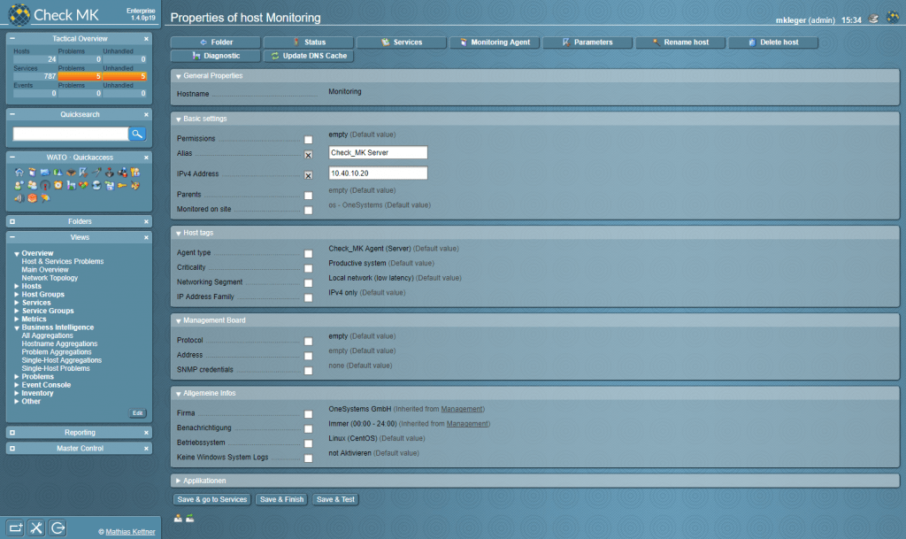Open Business Intelligence colored balls icon
Image resolution: width=906 pixels, height=539 pixels.
(84, 186)
